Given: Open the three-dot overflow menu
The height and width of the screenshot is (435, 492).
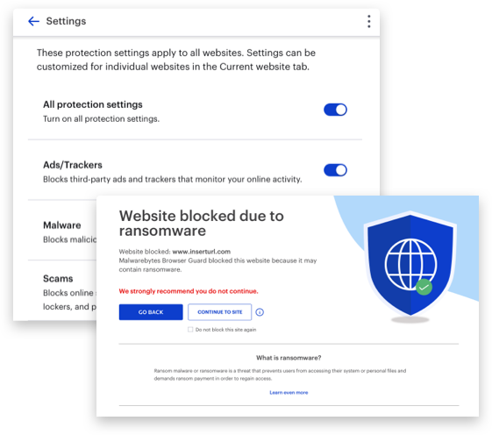Looking at the screenshot, I should [369, 21].
